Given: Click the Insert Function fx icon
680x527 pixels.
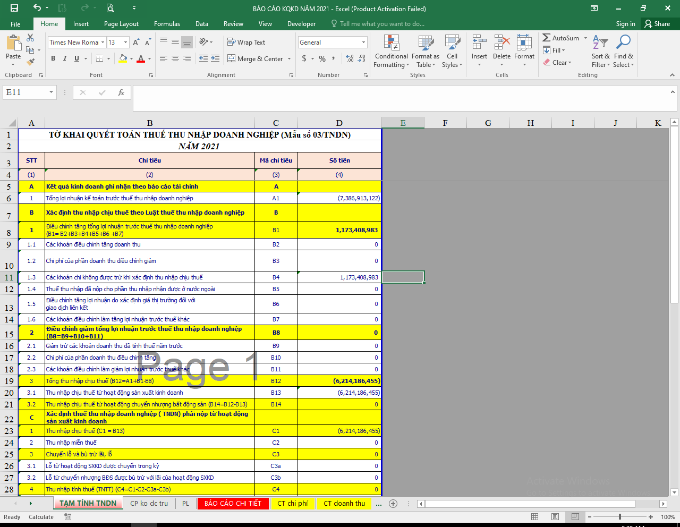Looking at the screenshot, I should (121, 92).
